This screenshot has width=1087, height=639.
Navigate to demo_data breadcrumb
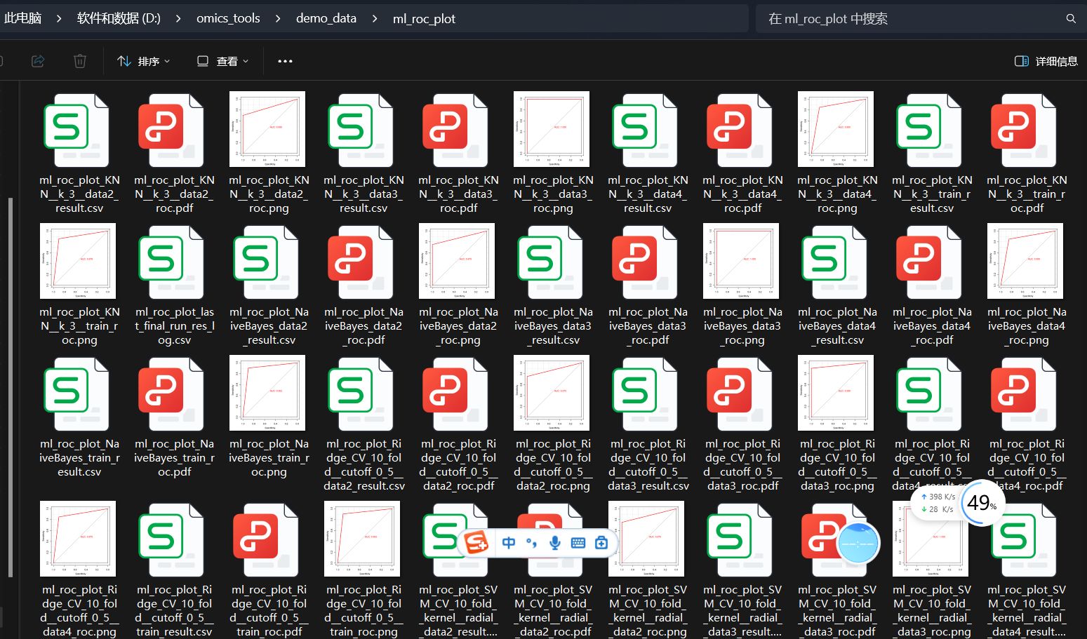(326, 19)
